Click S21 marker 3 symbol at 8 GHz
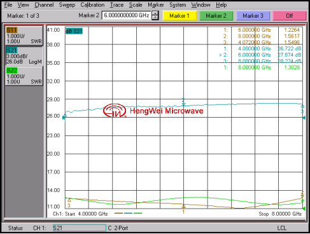Image resolution: width=310 pixels, height=234 pixels. [302, 109]
